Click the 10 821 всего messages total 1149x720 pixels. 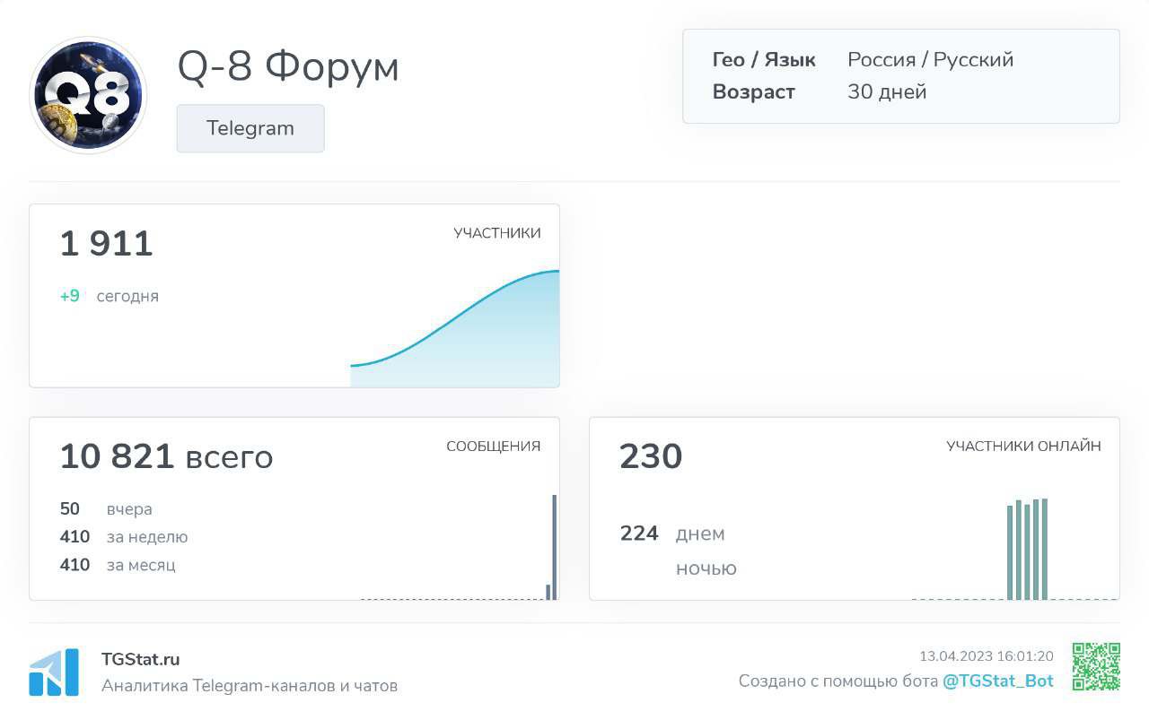pos(166,457)
